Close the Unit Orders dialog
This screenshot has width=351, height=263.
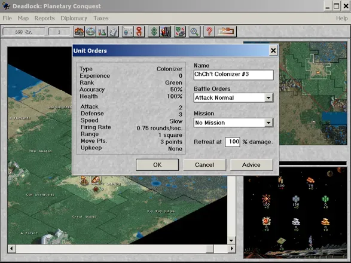(273, 50)
